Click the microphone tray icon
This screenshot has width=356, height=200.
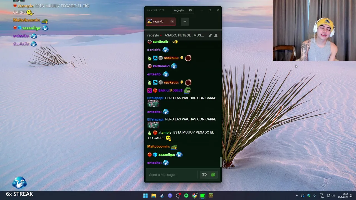[x=315, y=196]
